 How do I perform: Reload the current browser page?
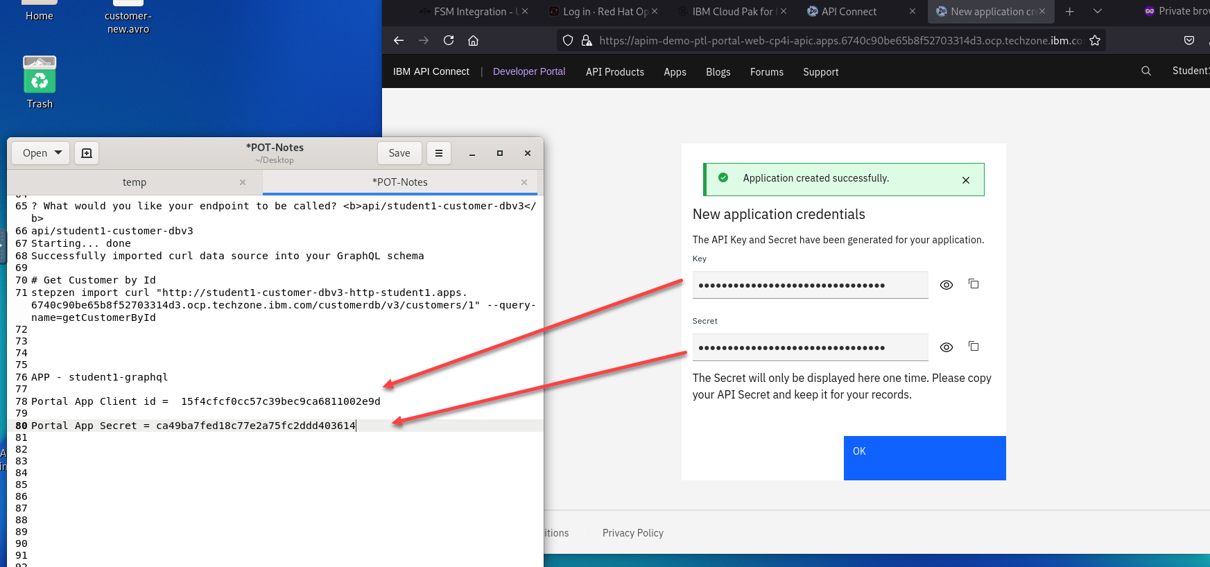click(449, 40)
